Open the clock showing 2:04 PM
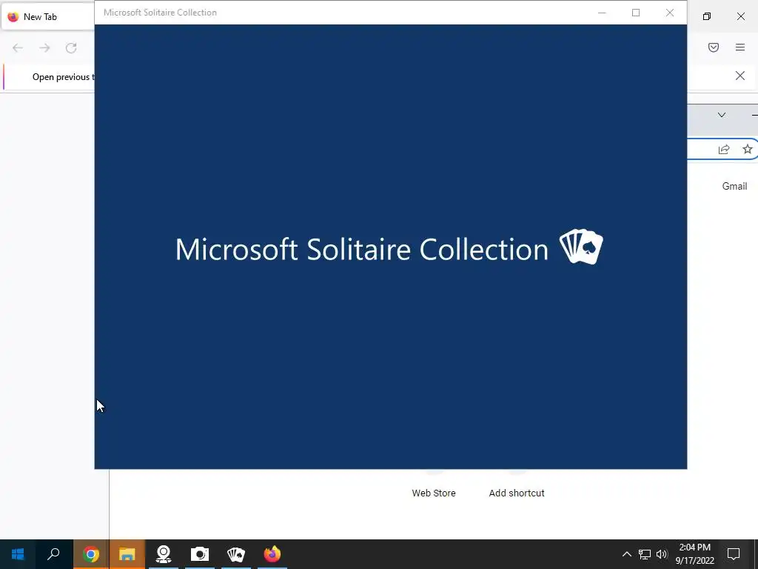The height and width of the screenshot is (569, 758). tap(694, 554)
